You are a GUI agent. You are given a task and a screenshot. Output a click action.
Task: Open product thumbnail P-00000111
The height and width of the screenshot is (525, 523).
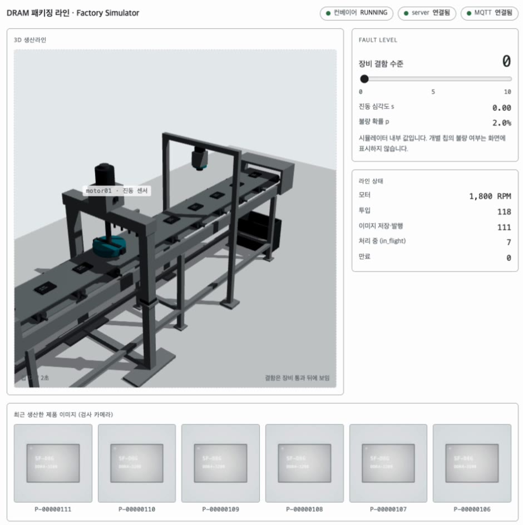click(x=53, y=463)
